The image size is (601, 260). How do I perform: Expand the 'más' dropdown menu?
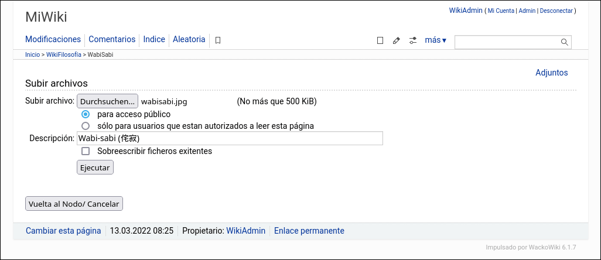pos(435,40)
